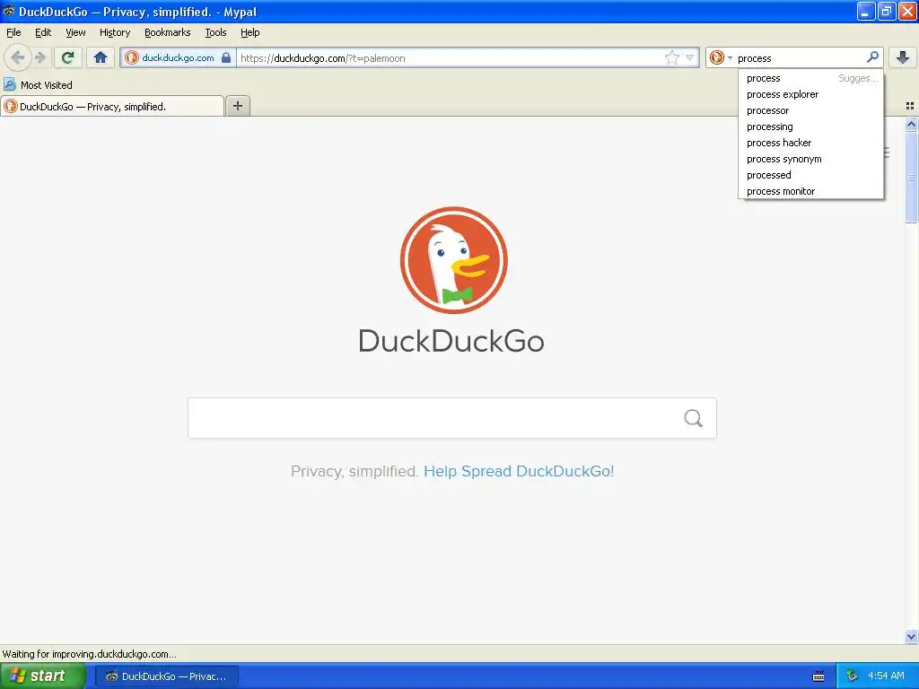
Task: Select the 'processed' suggestion
Action: tap(810, 175)
